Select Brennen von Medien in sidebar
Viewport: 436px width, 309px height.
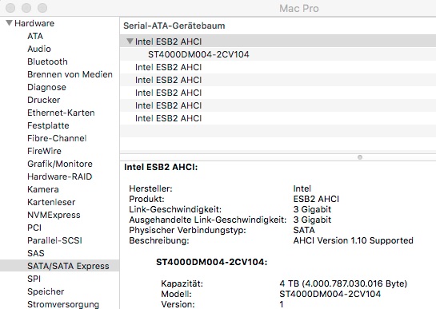point(70,74)
